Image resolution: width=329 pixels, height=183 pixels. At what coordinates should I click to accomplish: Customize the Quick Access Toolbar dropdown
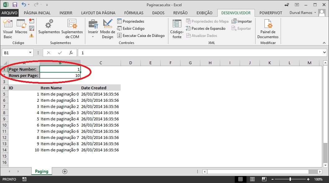(x=47, y=5)
